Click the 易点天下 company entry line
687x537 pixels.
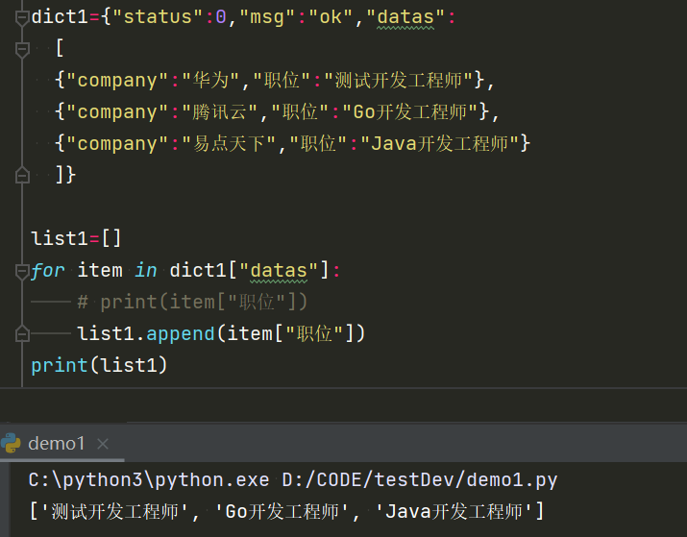click(x=293, y=144)
